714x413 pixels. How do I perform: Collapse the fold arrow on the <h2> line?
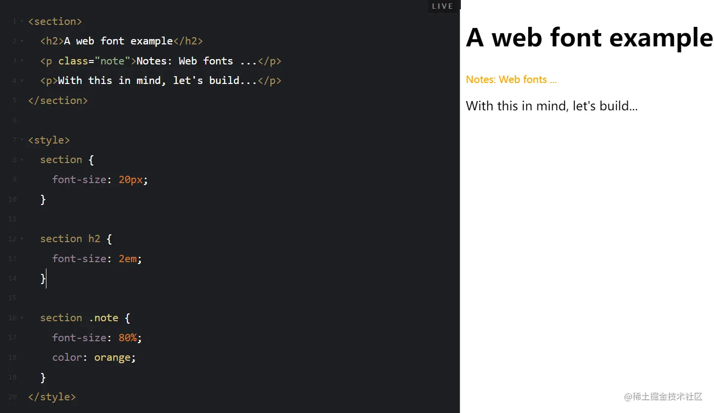[22, 41]
